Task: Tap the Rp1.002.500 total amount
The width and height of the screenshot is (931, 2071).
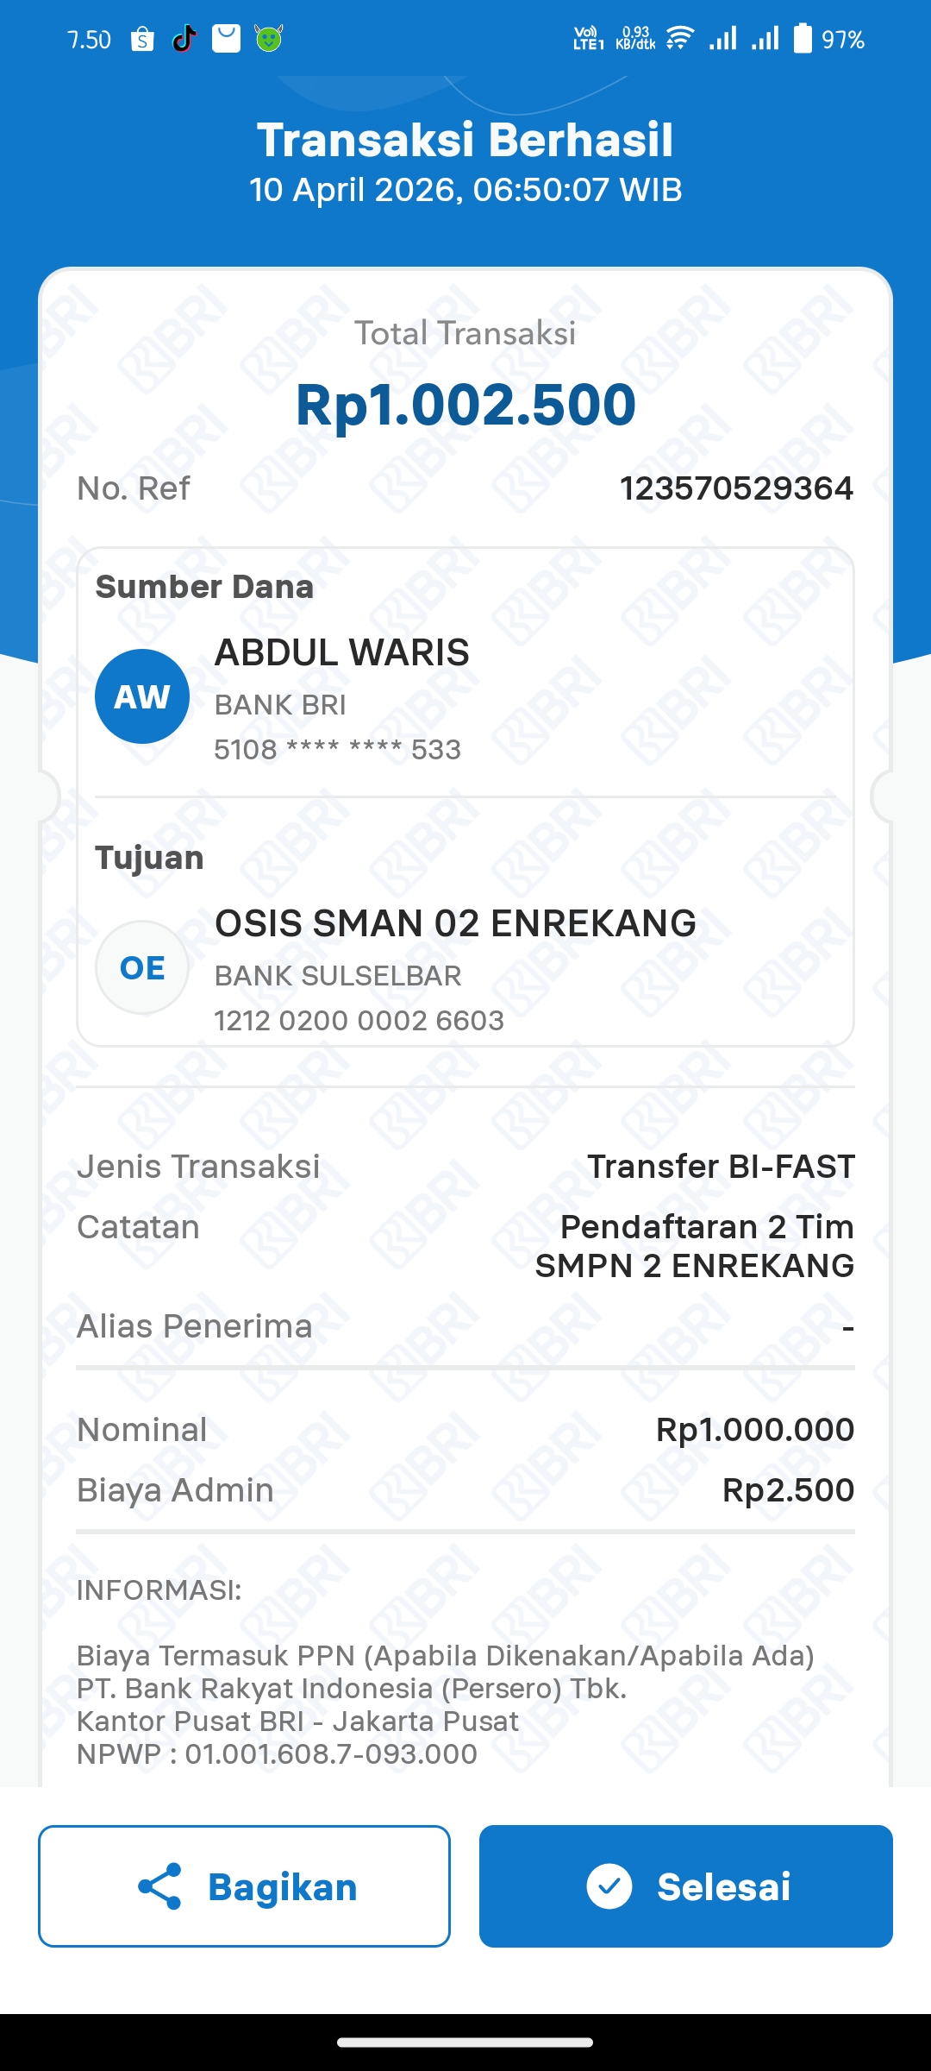Action: (465, 404)
